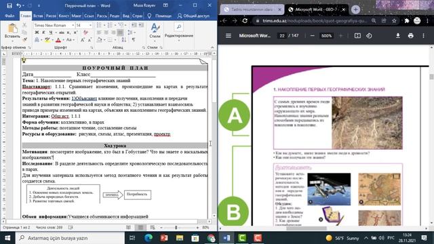Align text left

(100, 33)
